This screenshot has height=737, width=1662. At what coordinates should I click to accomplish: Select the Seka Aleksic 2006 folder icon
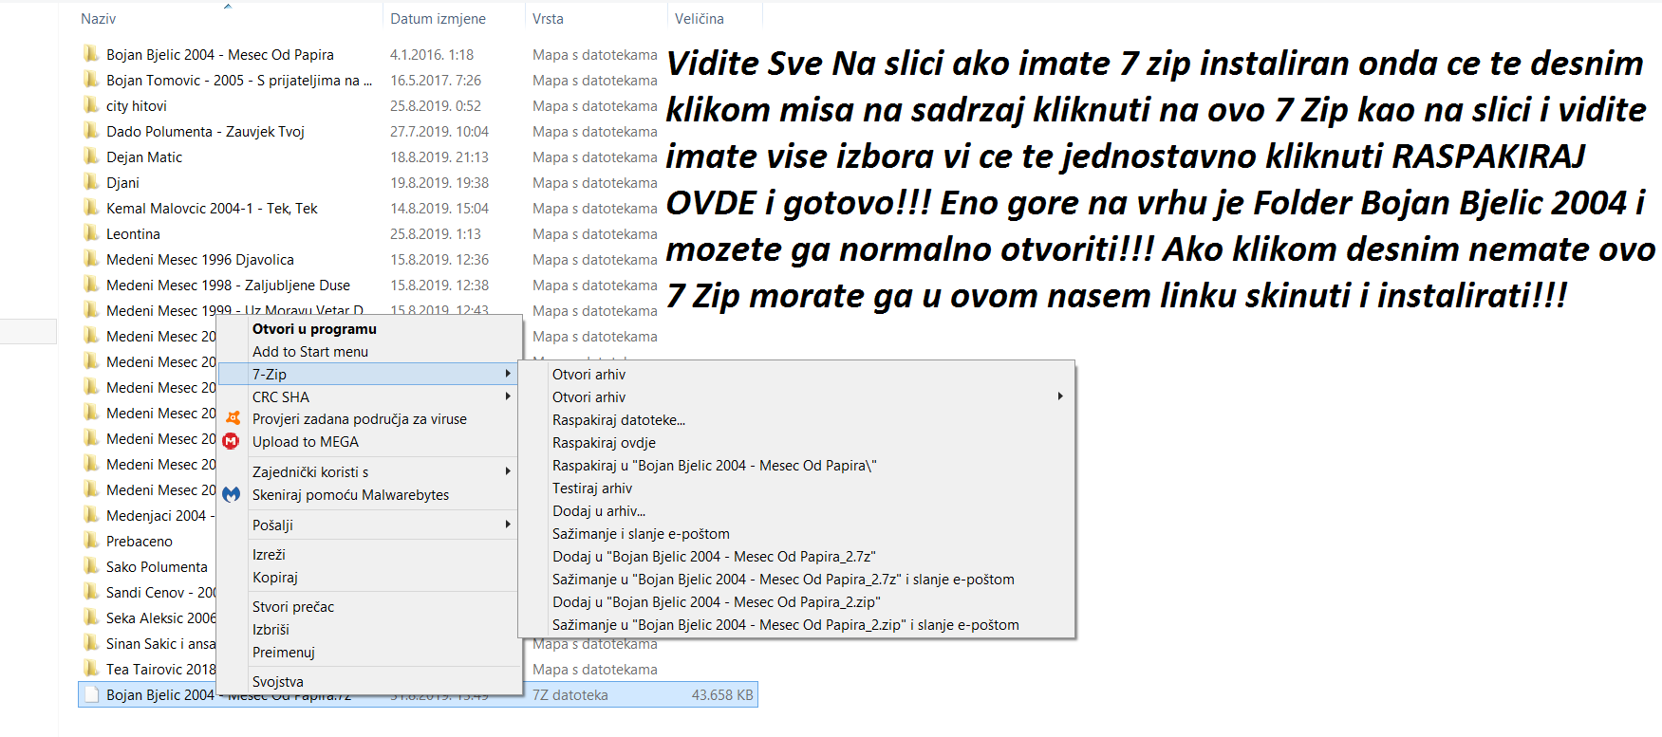click(x=91, y=617)
